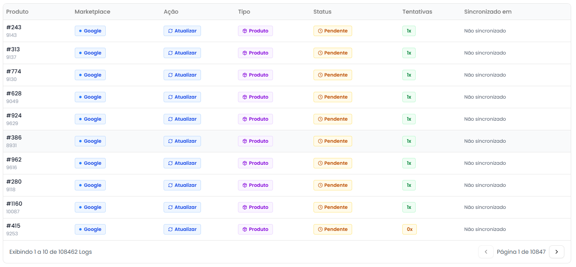This screenshot has height=267, width=576.
Task: Click the dot icon in #628's Google badge
Action: [80, 97]
